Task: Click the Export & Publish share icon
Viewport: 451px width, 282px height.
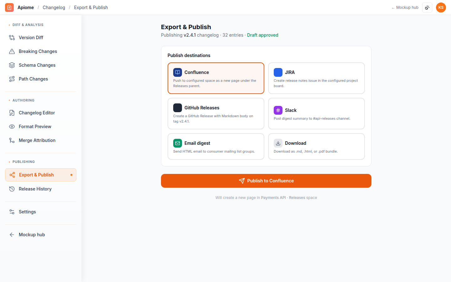Action: [x=12, y=175]
